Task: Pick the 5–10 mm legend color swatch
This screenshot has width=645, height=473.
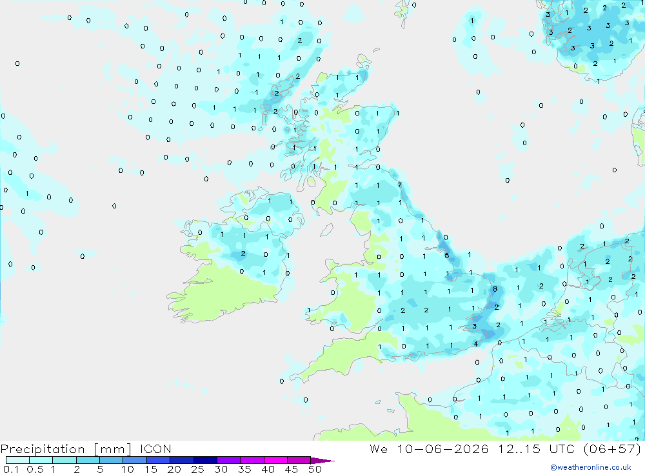Action: pyautogui.click(x=112, y=460)
